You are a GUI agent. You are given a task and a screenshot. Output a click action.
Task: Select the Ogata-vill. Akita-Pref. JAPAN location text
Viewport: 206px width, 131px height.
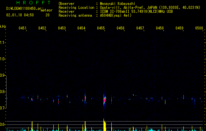(150, 8)
